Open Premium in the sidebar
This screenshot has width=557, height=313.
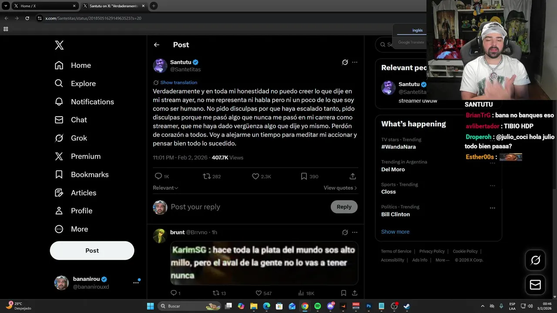coord(77,156)
